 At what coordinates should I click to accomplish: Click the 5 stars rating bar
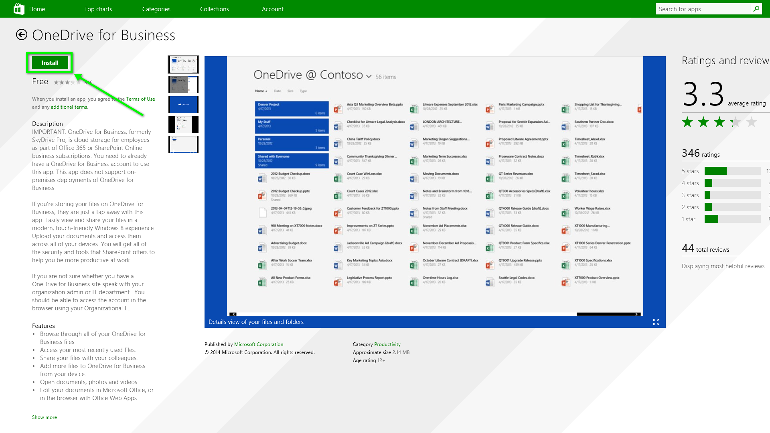732,171
